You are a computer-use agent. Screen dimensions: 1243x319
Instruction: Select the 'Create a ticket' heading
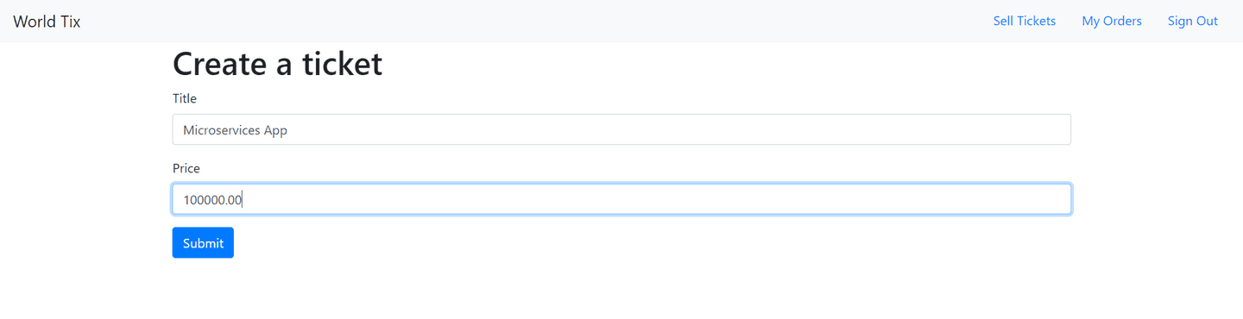[x=277, y=64]
